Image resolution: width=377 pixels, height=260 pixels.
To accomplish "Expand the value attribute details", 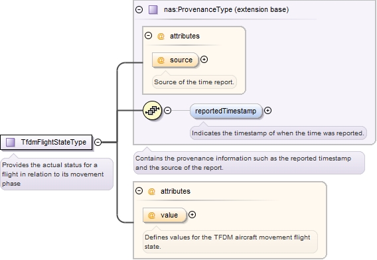I will pos(192,215).
